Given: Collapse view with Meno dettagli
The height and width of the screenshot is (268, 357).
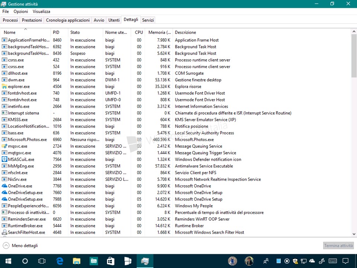Looking at the screenshot, I should (x=20, y=245).
